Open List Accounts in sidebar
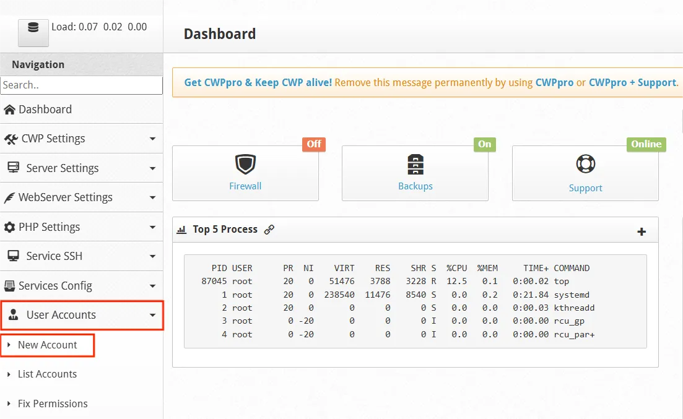The image size is (683, 419). 47,374
